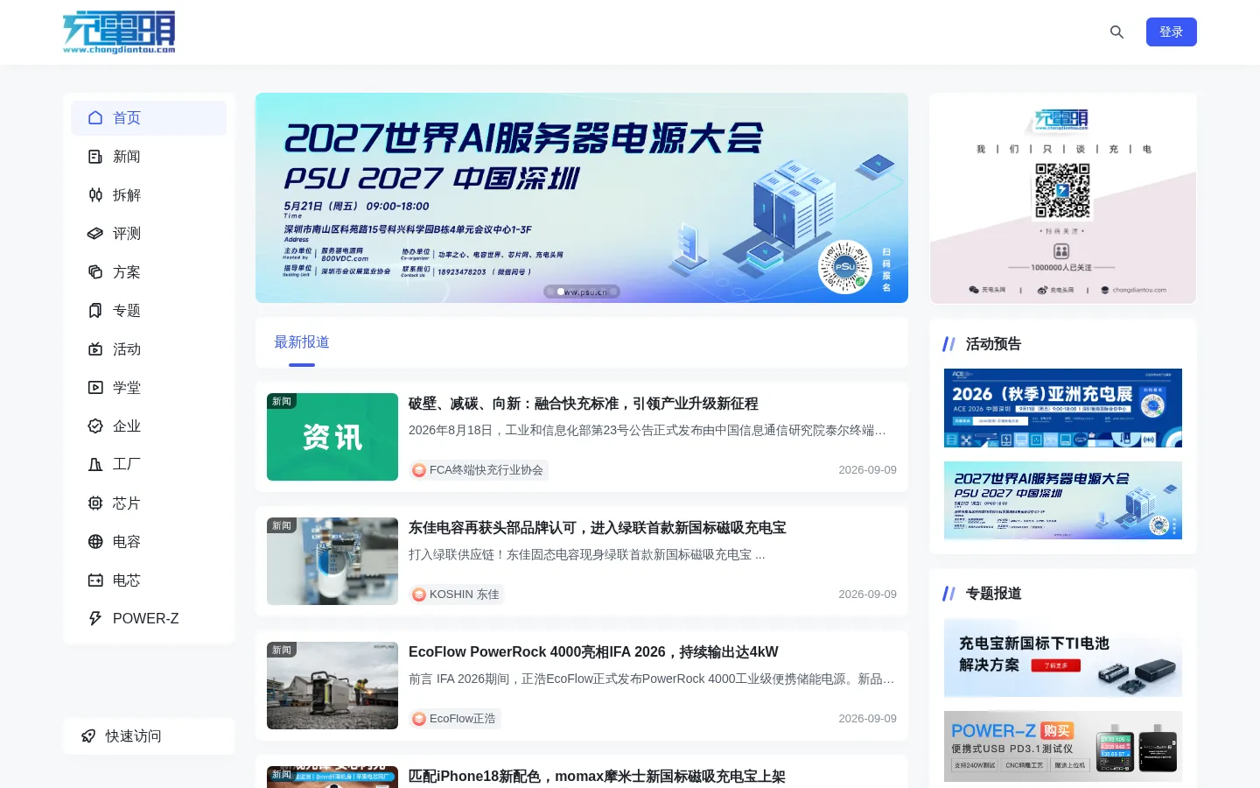Click the review icon beside 评测

(95, 233)
